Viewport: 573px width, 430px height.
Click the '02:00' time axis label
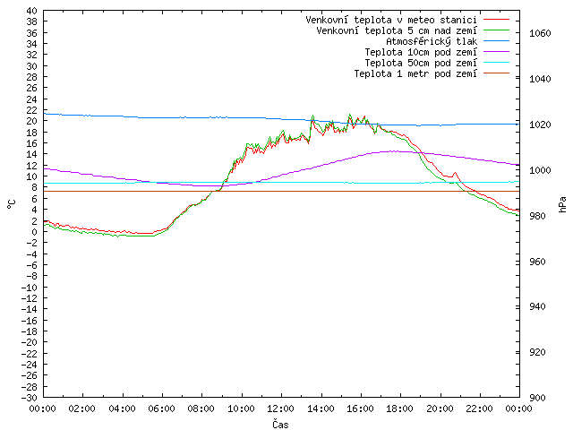tap(82, 408)
